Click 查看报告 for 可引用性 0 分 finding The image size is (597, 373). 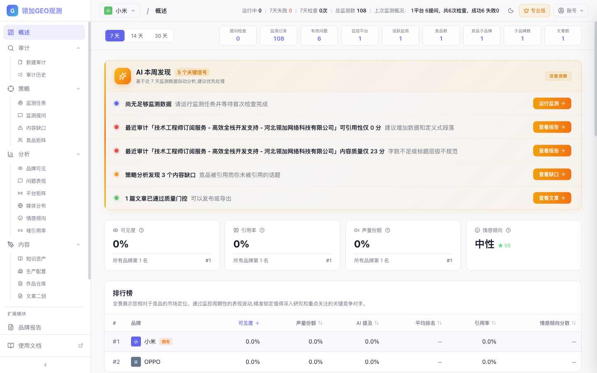552,127
